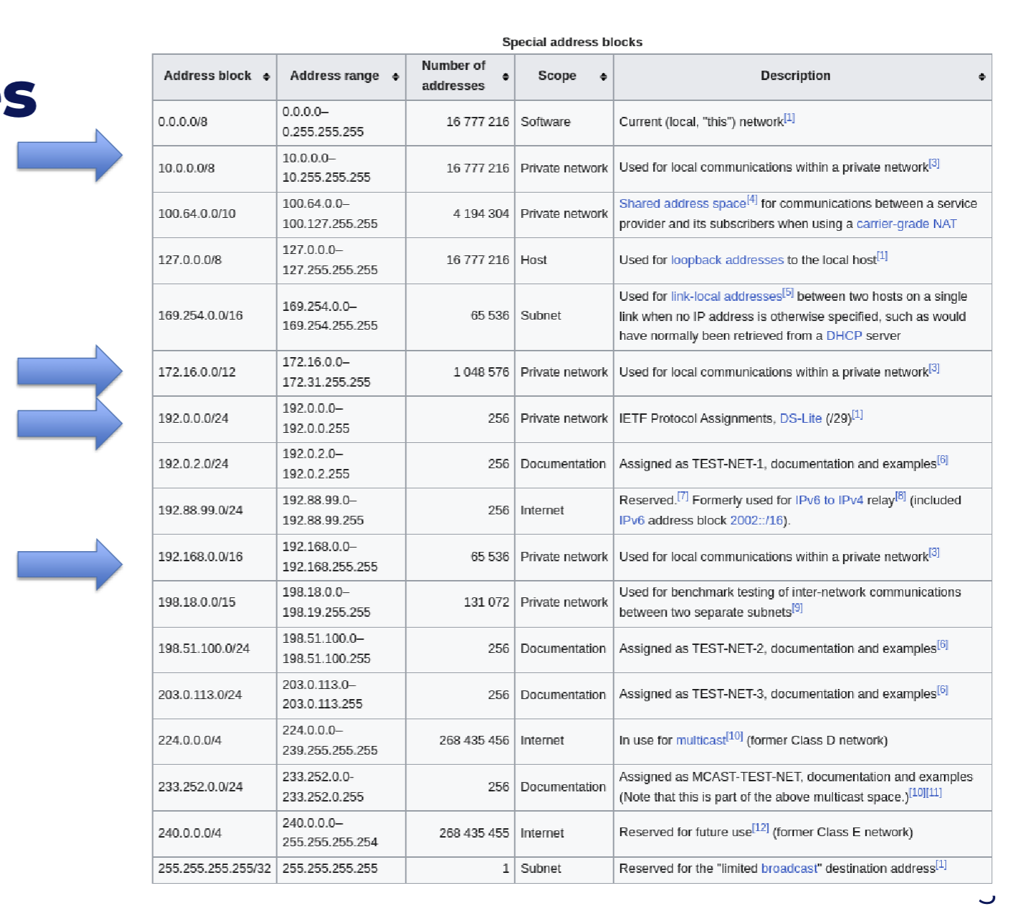The image size is (1019, 909).
Task: Open the broadcast link in last row
Action: 789,869
